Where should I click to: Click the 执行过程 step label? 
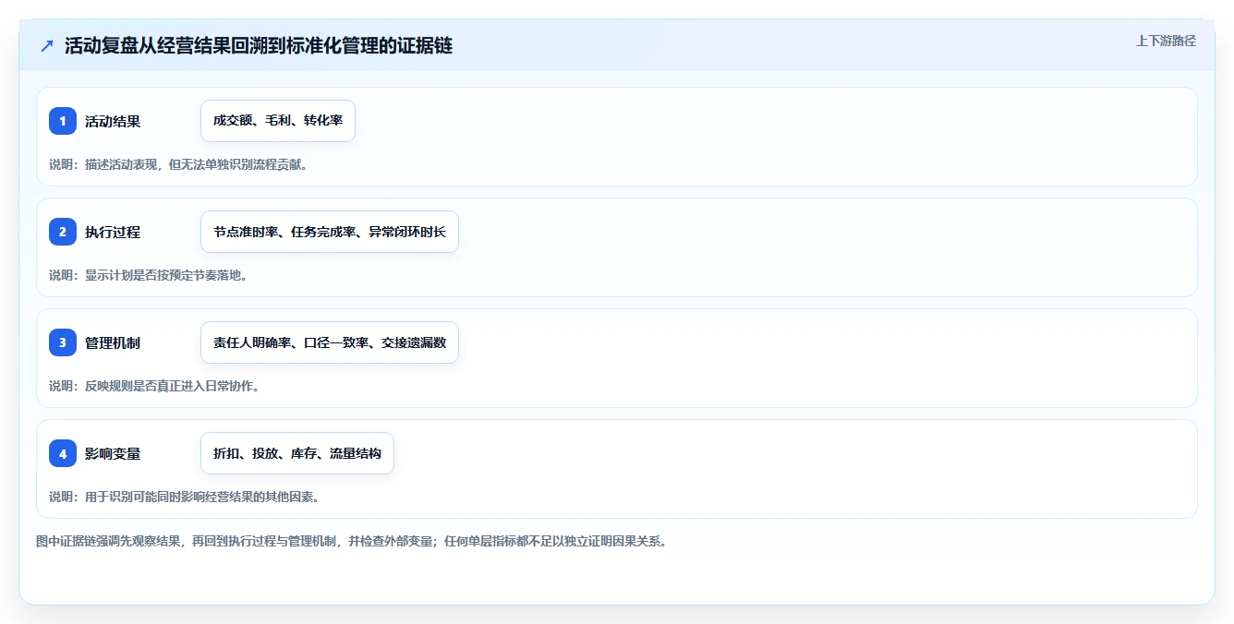click(x=113, y=232)
